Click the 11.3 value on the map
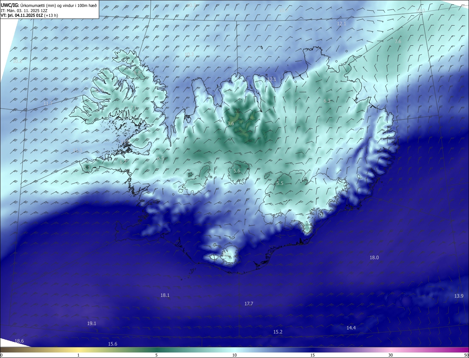This screenshot has height=358, width=469. (x=78, y=151)
